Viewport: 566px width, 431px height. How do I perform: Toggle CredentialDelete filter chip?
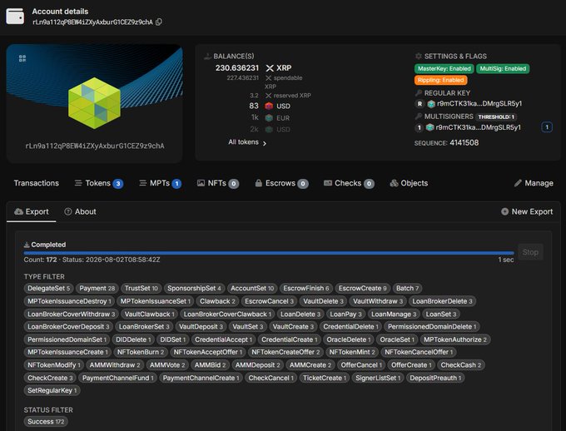point(350,327)
